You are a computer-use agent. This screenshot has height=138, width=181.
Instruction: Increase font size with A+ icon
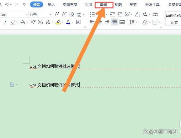[x=57, y=14]
